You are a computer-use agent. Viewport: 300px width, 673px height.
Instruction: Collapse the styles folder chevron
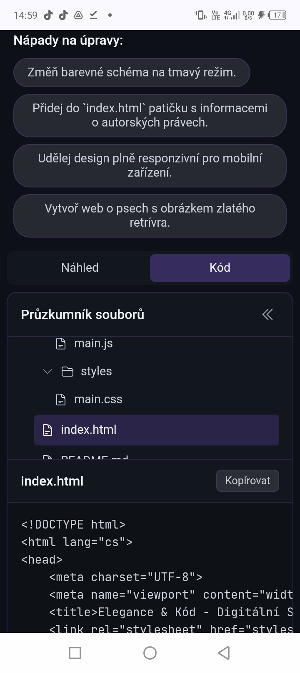pos(47,372)
